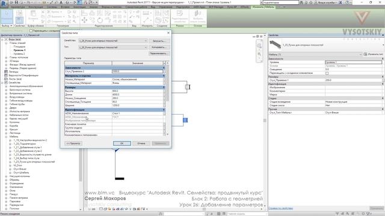Click the Отмена button
385x216 pixels.
[141, 143]
